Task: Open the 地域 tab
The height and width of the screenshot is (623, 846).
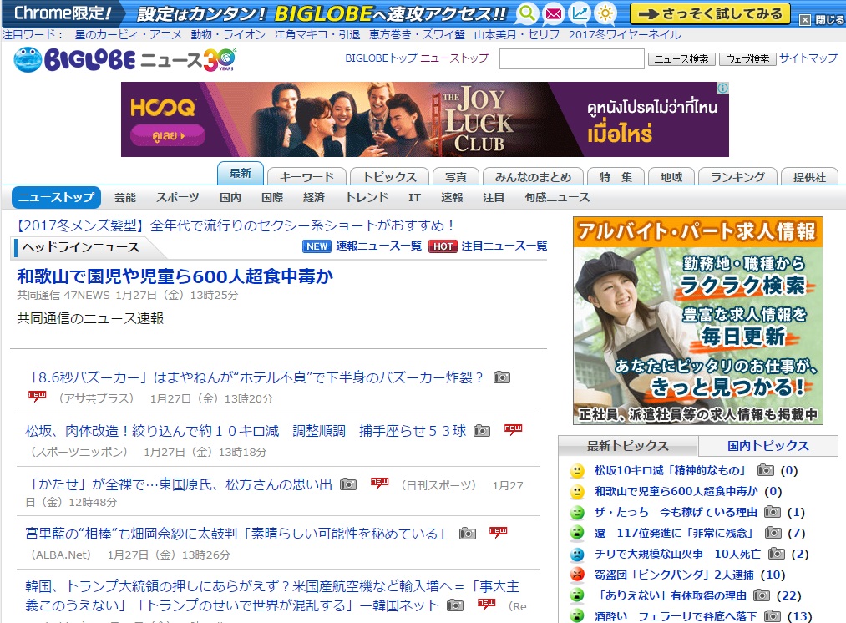Action: tap(671, 176)
